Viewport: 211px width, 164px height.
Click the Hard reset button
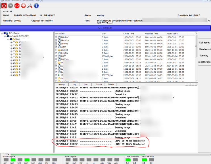(x=205, y=49)
